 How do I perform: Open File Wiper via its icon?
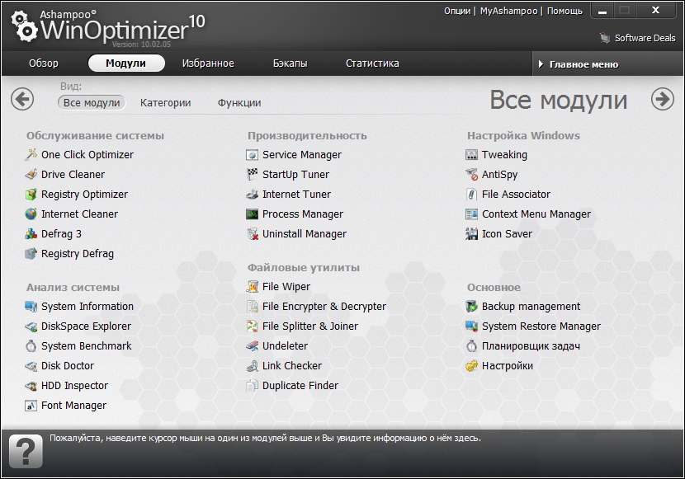[x=253, y=287]
